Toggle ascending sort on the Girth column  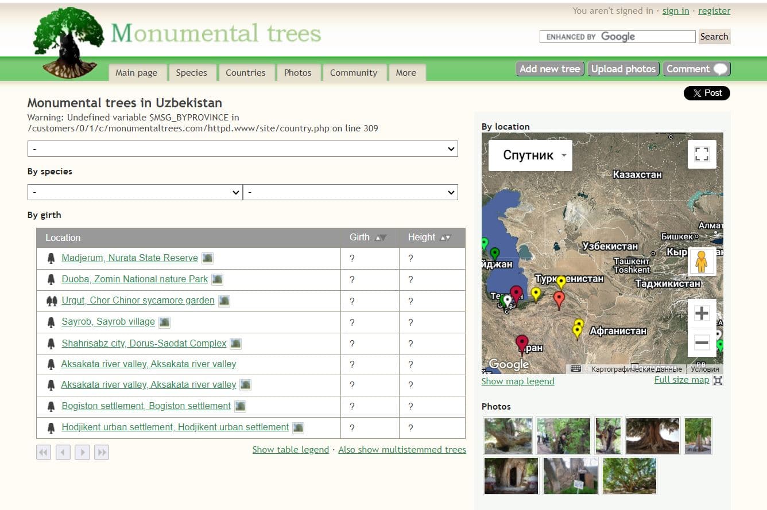tap(378, 237)
